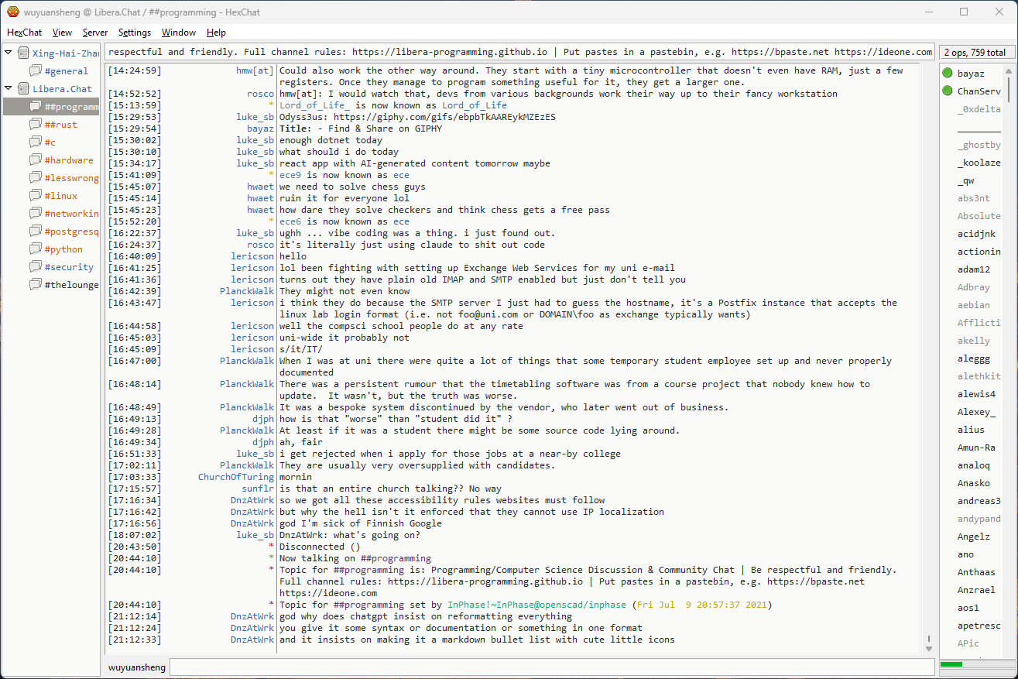Click the wuyuansheng nickname button
Image resolution: width=1018 pixels, height=679 pixels.
136,667
